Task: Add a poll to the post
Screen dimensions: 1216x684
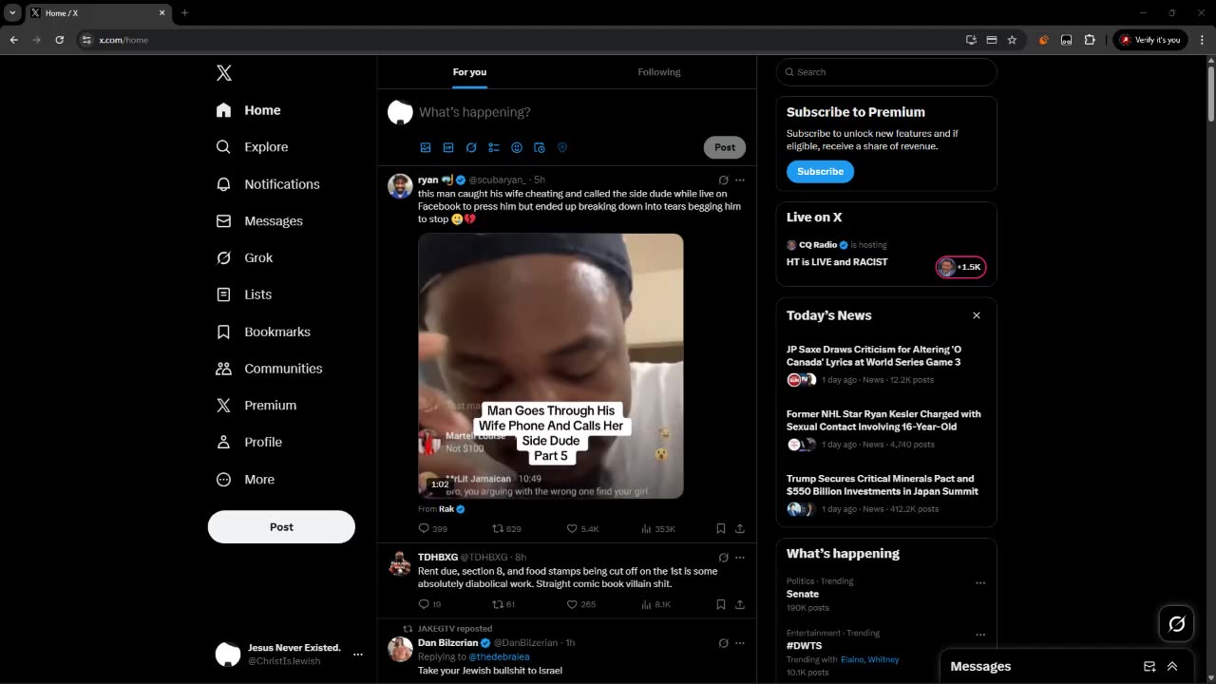Action: point(494,147)
